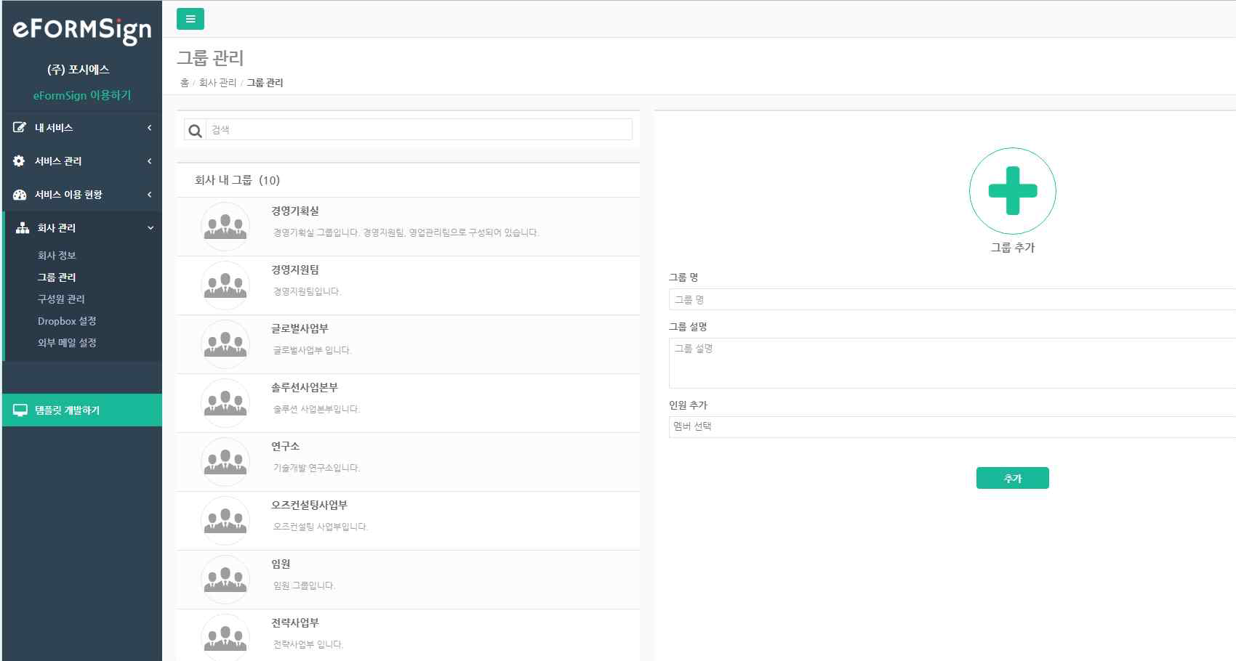
Task: Click the 검색 search input field
Action: [x=420, y=130]
